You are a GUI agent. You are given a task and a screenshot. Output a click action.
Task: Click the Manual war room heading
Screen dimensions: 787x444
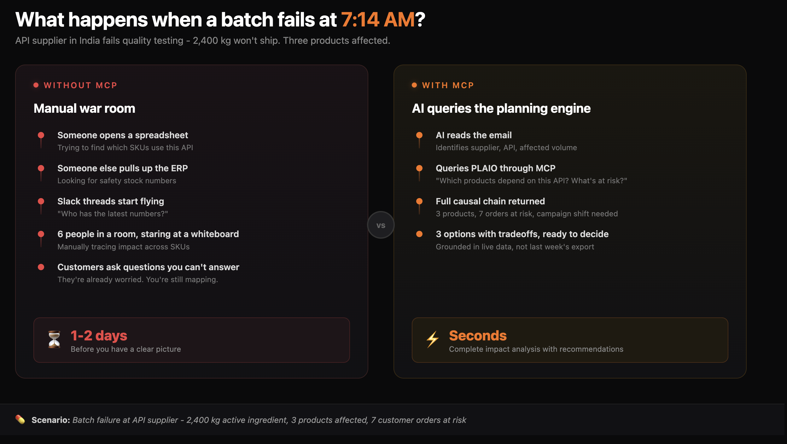pos(85,108)
